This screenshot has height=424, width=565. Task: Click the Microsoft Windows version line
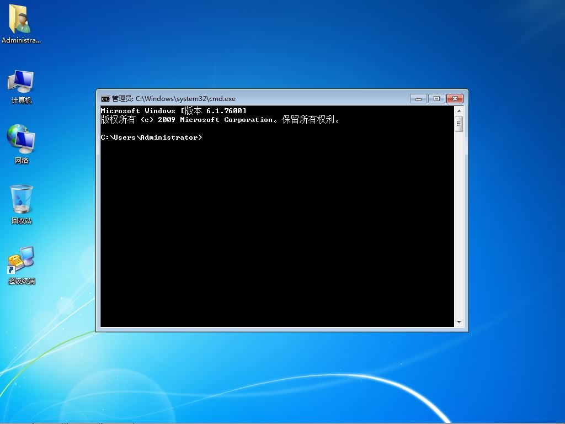coord(174,110)
